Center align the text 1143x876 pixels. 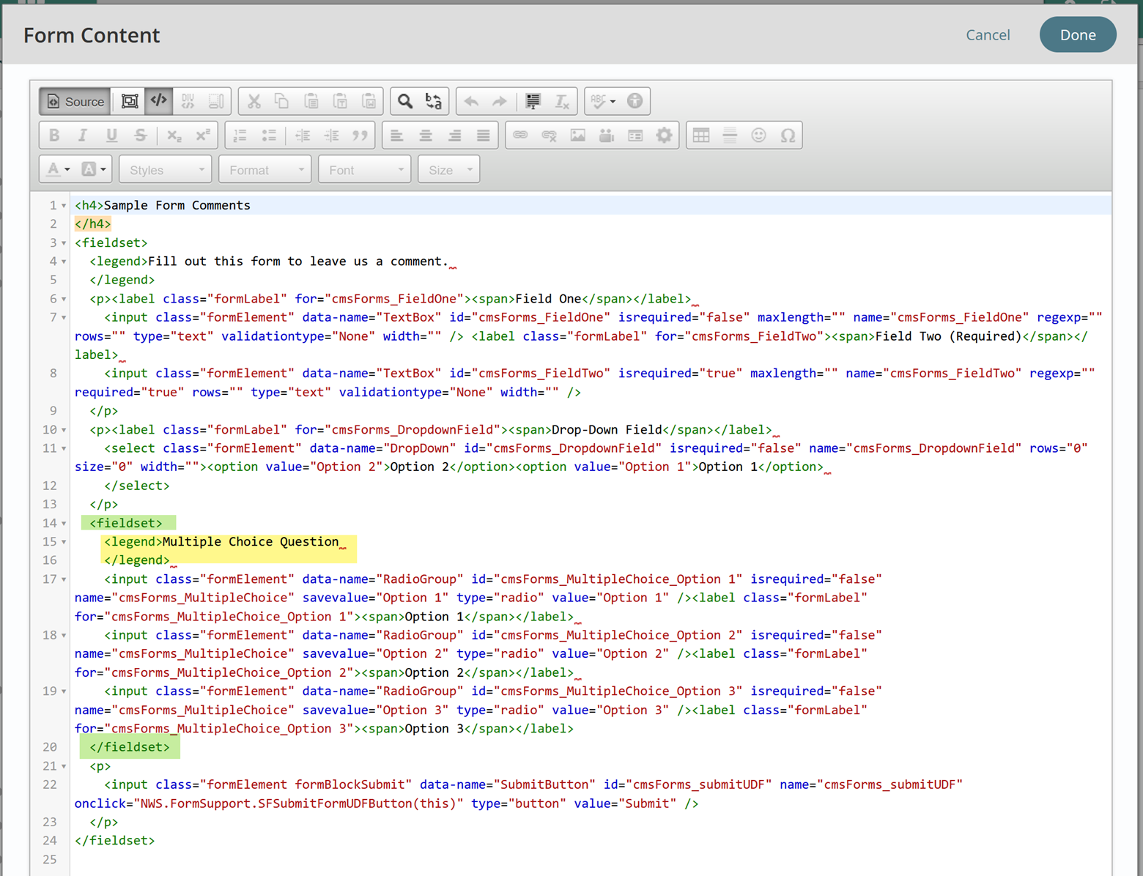[x=426, y=136]
